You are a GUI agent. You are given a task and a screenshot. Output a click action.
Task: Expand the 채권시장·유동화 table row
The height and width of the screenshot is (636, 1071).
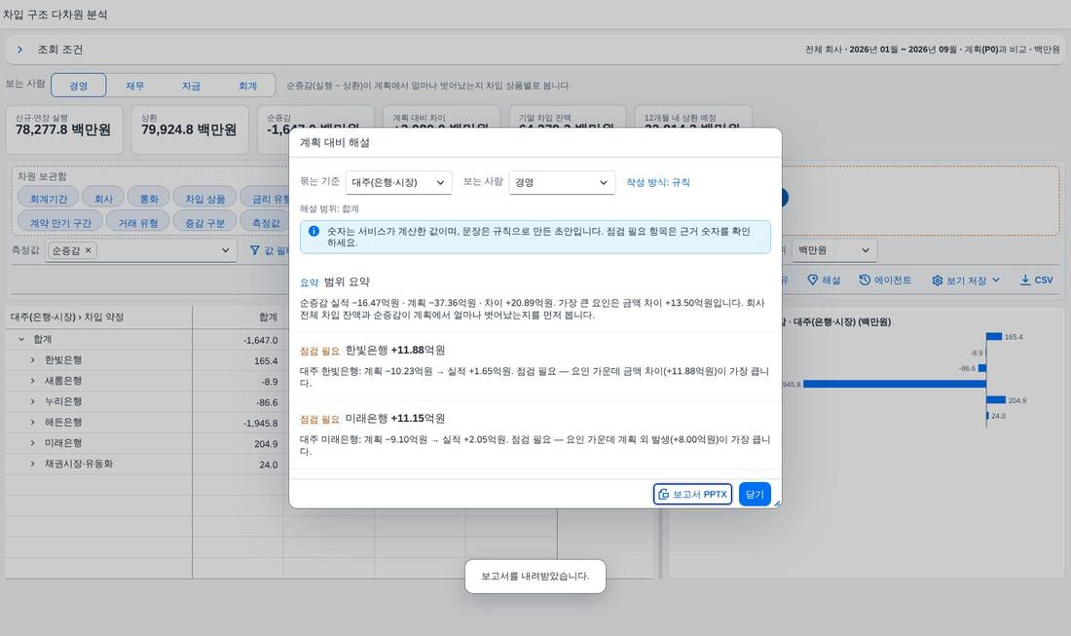(32, 464)
